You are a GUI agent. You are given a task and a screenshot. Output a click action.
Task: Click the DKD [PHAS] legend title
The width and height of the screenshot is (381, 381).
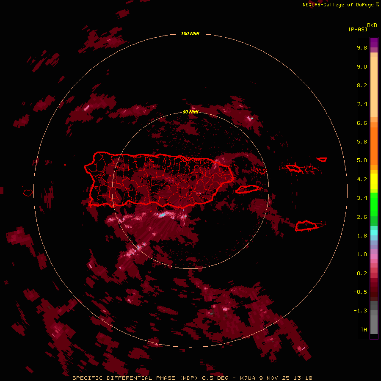[363, 27]
